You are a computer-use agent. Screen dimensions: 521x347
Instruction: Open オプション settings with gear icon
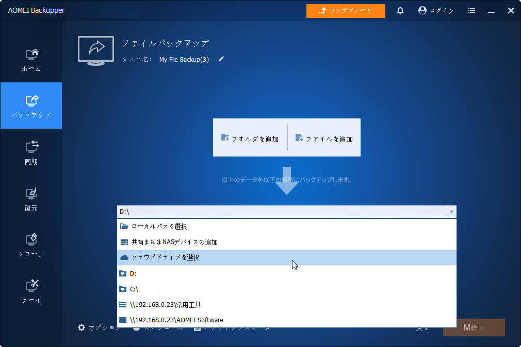99,328
